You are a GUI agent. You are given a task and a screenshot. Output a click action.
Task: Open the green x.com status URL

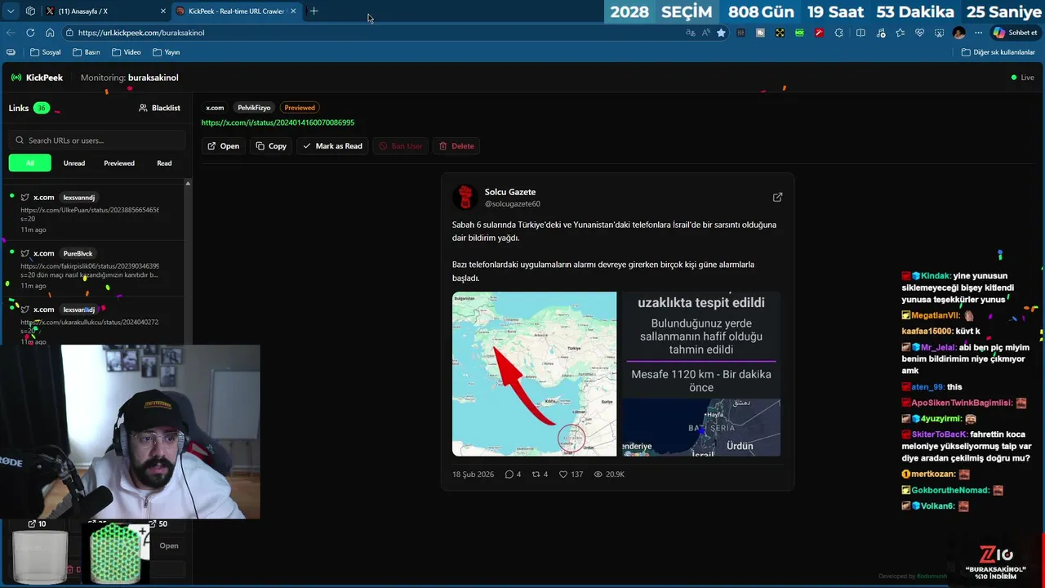click(278, 122)
